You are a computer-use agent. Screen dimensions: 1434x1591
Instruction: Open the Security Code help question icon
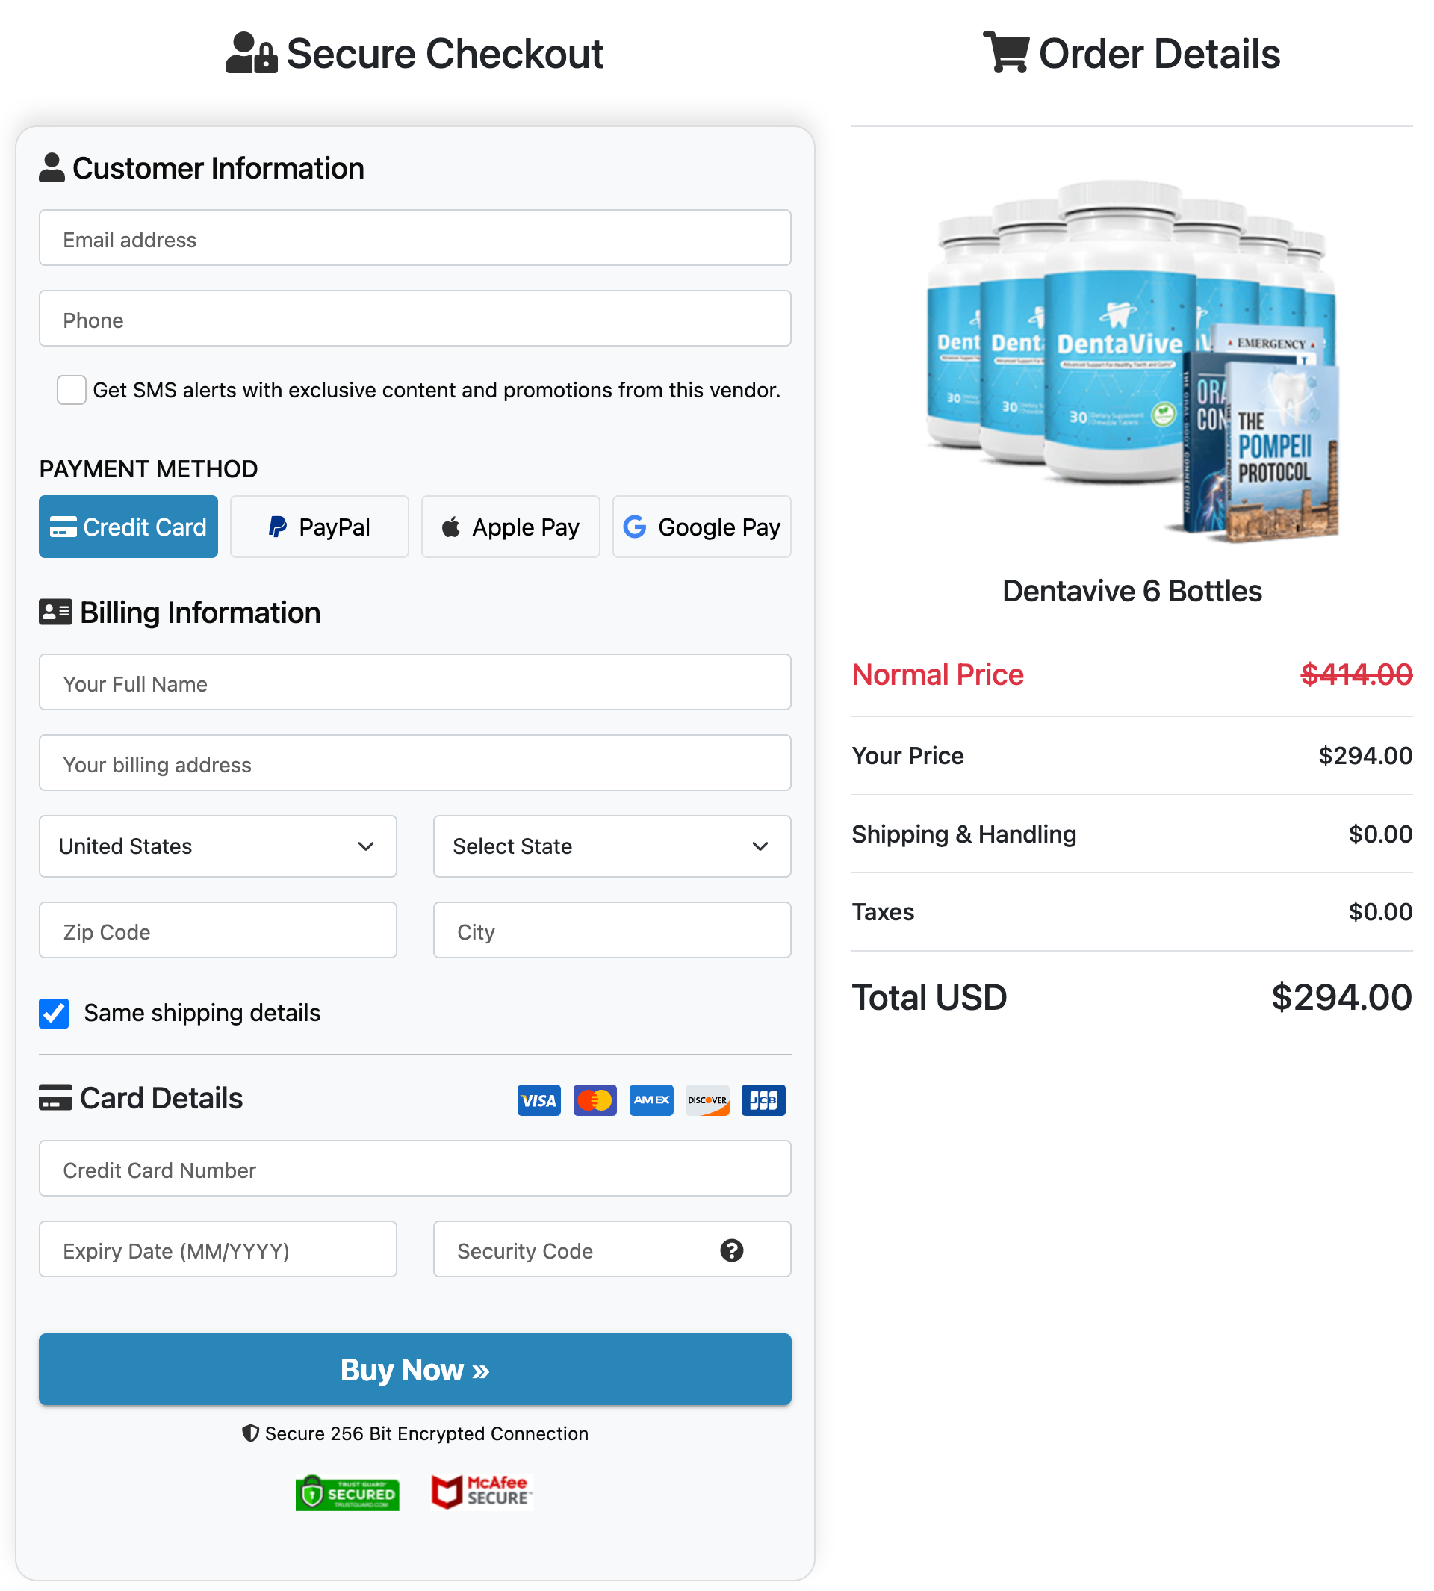pyautogui.click(x=732, y=1250)
